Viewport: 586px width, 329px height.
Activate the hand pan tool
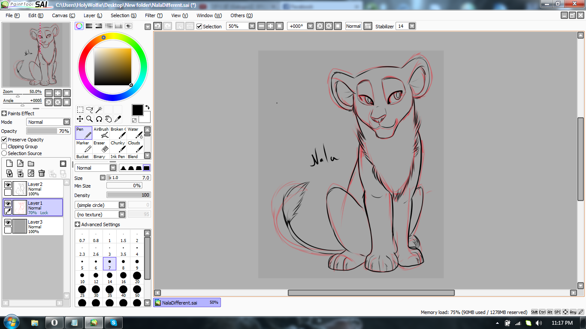pyautogui.click(x=109, y=119)
